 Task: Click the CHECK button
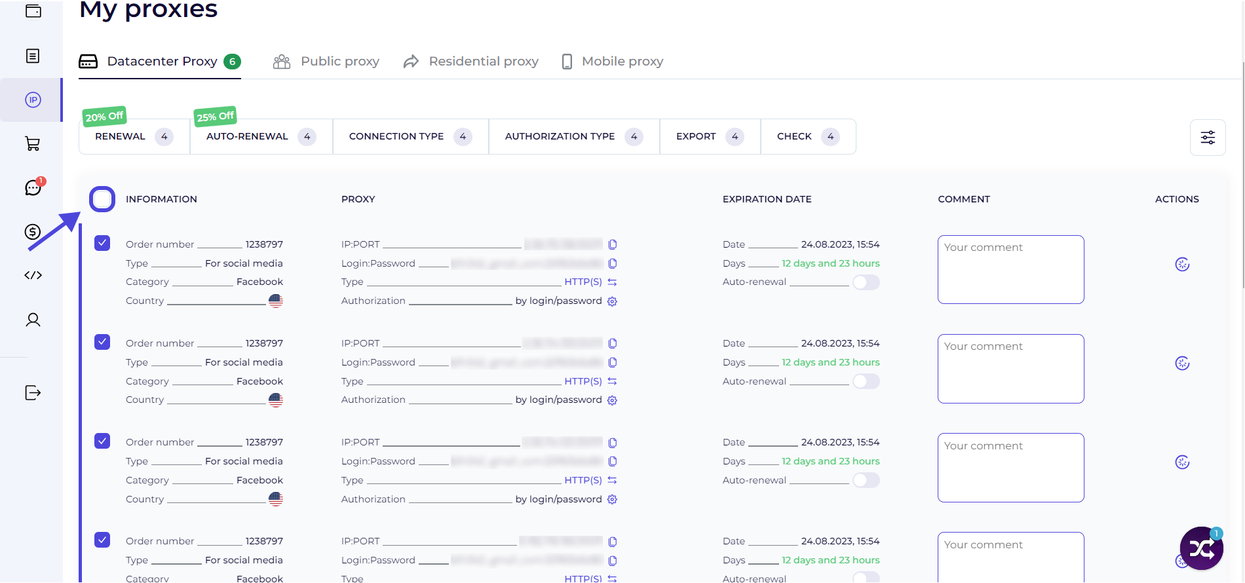click(x=808, y=136)
